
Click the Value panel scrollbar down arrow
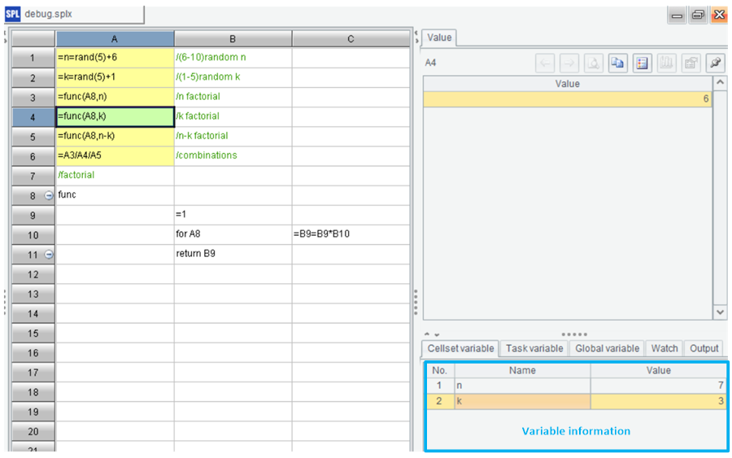tap(720, 312)
